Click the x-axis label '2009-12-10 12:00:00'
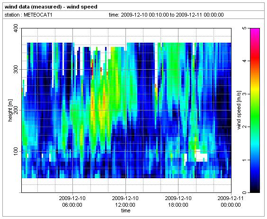The width and height of the screenshot is (267, 219). (125, 201)
